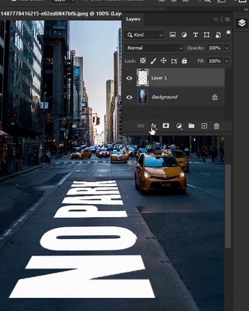Lock transparent pixels icon
This screenshot has width=249, height=311.
click(142, 60)
